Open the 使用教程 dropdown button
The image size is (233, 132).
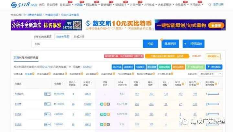pos(213,56)
